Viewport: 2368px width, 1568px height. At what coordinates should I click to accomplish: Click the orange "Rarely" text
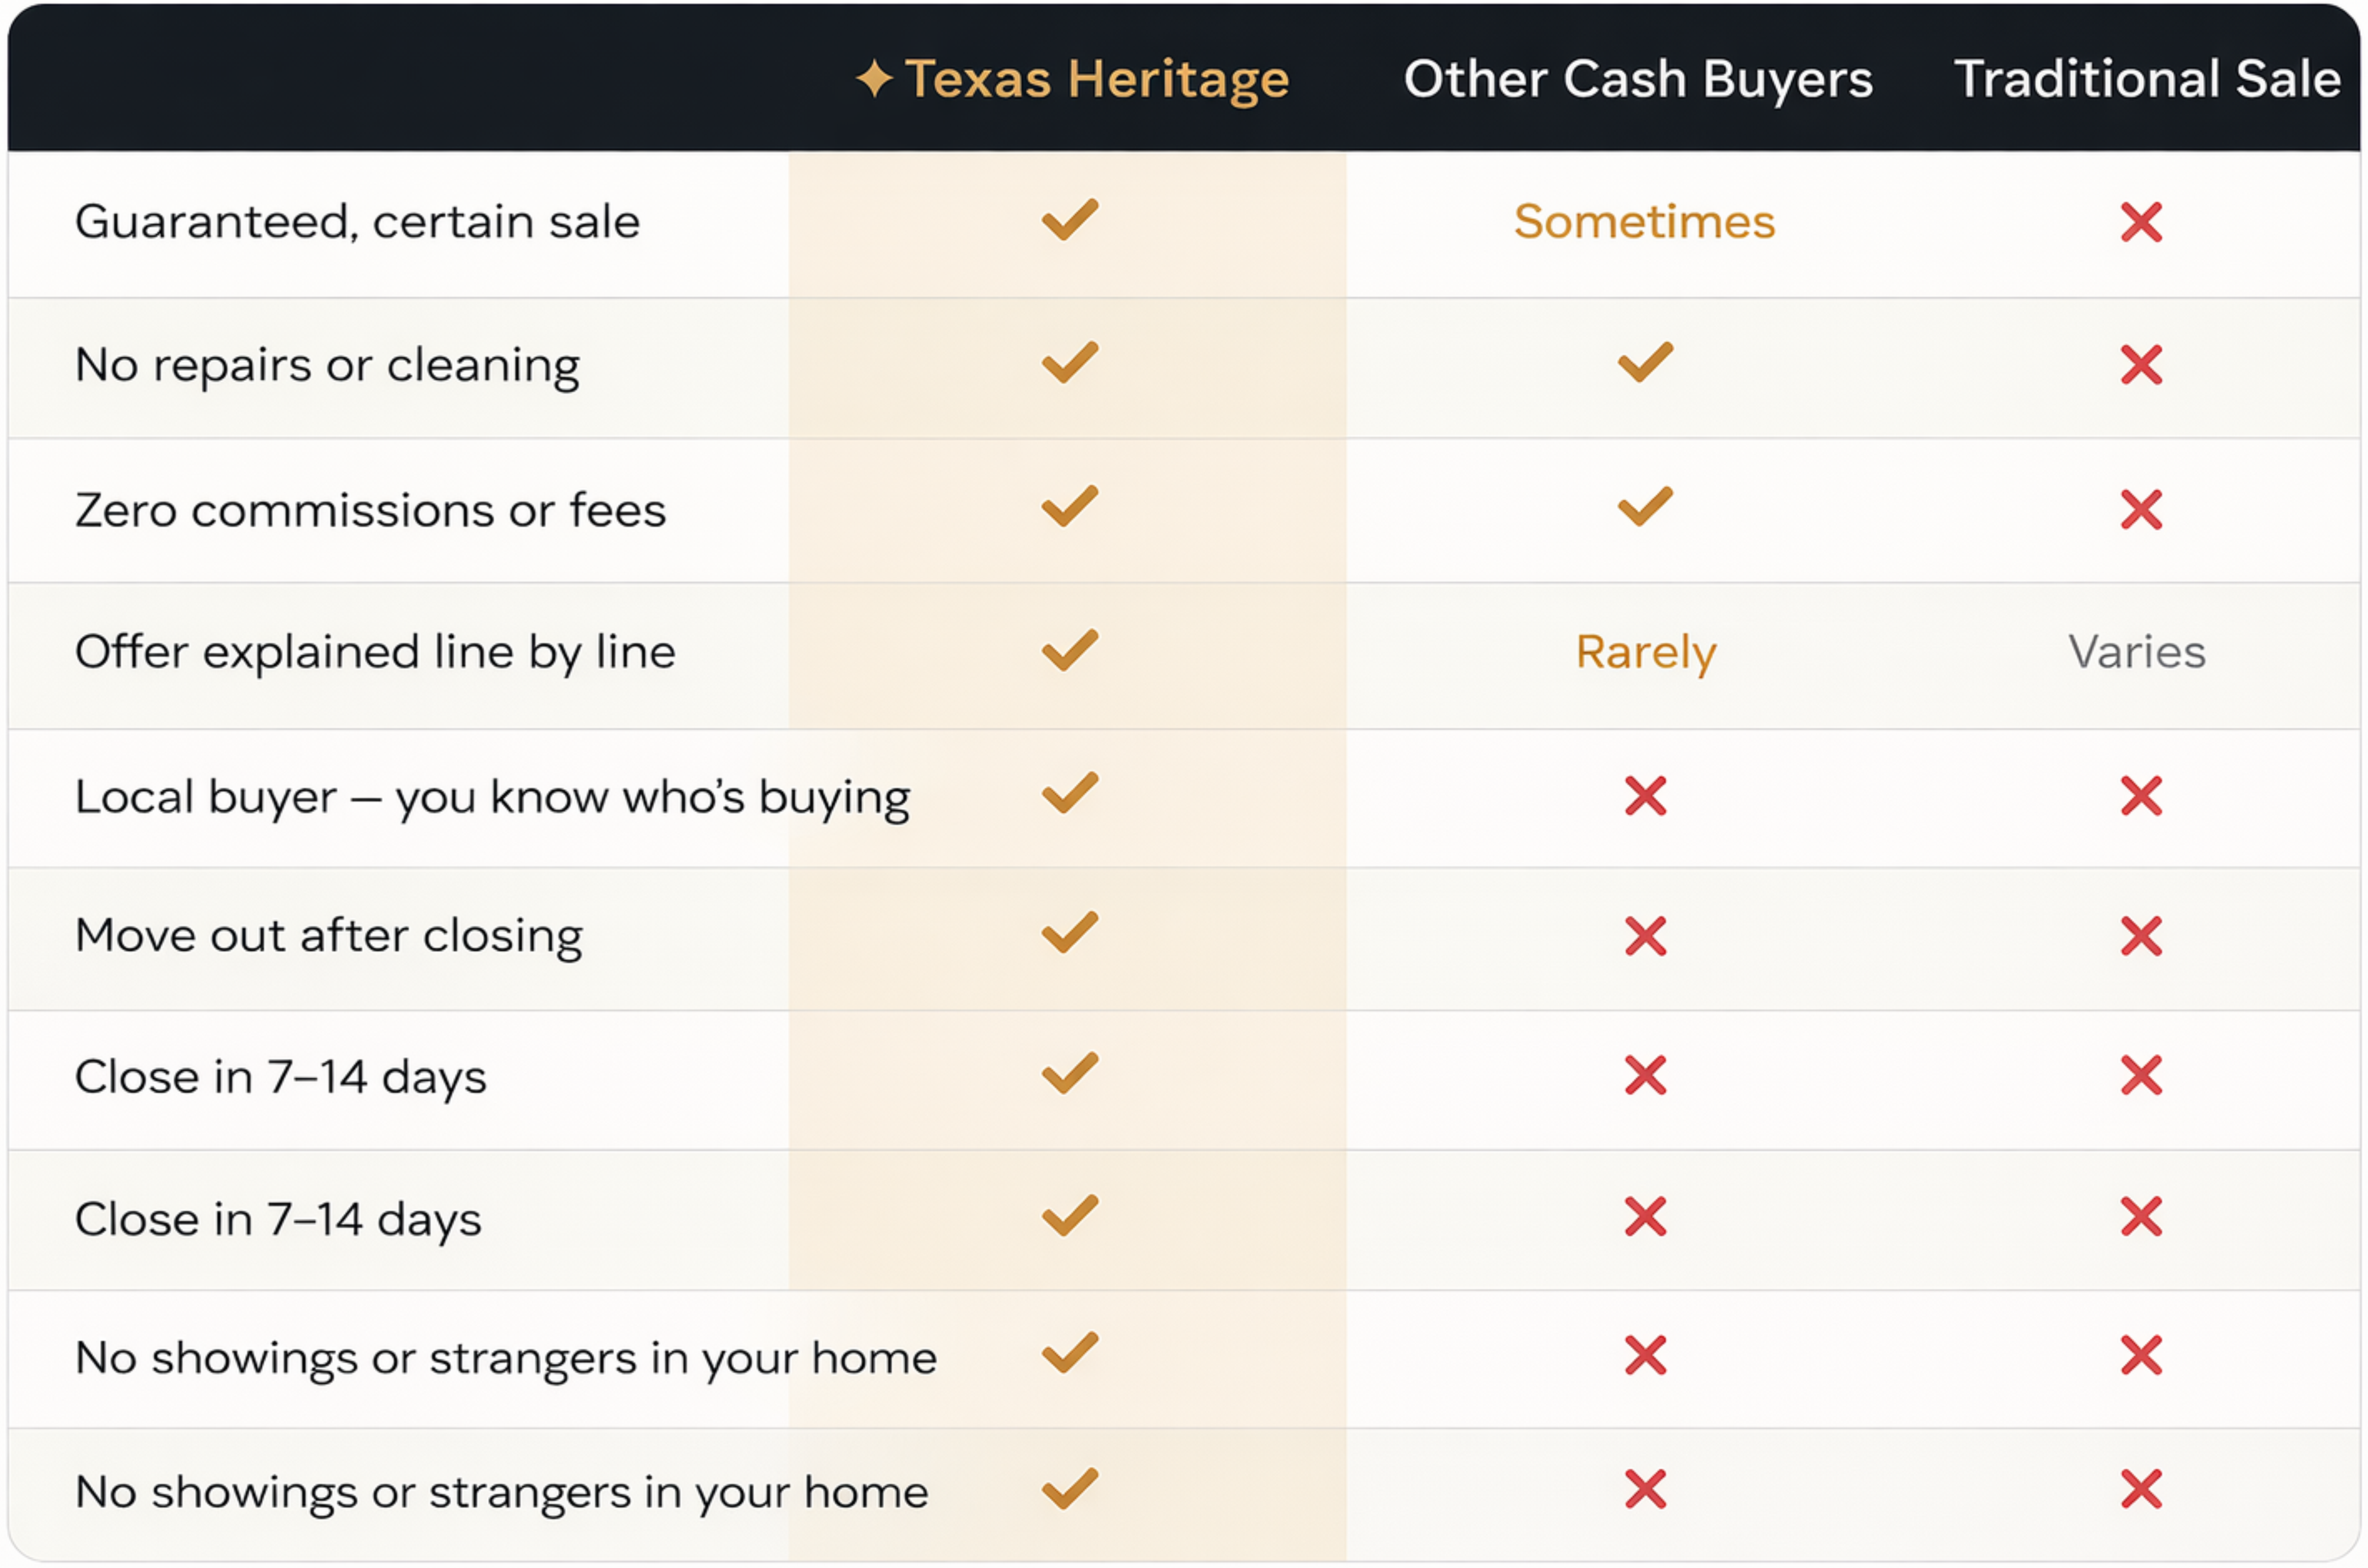1645,652
